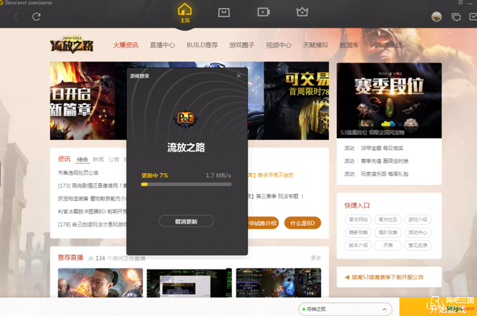The height and width of the screenshot is (316, 477).
Task: Open the 天赋模拟 tab
Action: click(316, 45)
